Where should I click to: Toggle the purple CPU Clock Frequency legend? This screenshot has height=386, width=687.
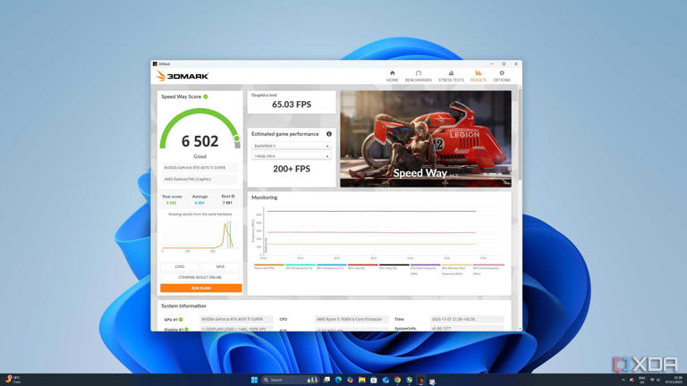425,269
